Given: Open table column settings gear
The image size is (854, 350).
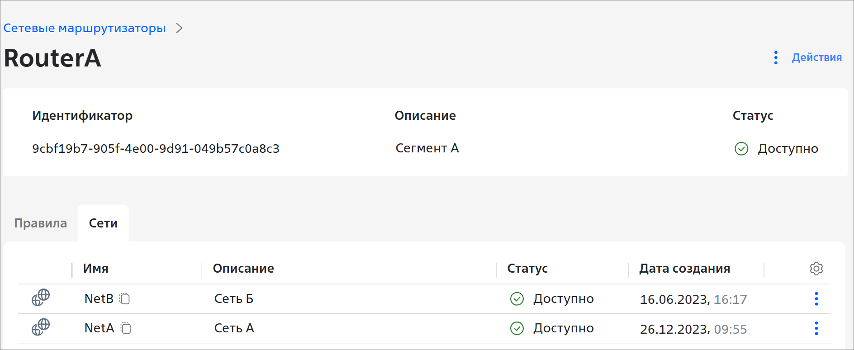Looking at the screenshot, I should tap(816, 269).
